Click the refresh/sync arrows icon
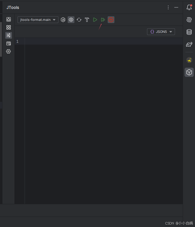 coord(79,20)
